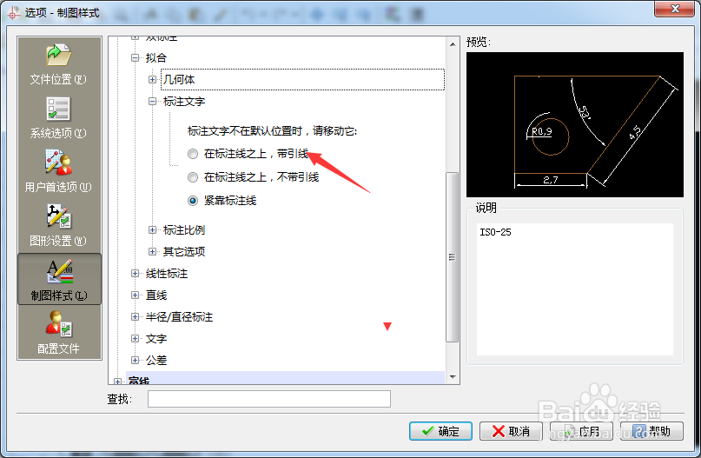Image resolution: width=701 pixels, height=458 pixels.
Task: Select the 直线 tree item label
Action: click(x=156, y=295)
